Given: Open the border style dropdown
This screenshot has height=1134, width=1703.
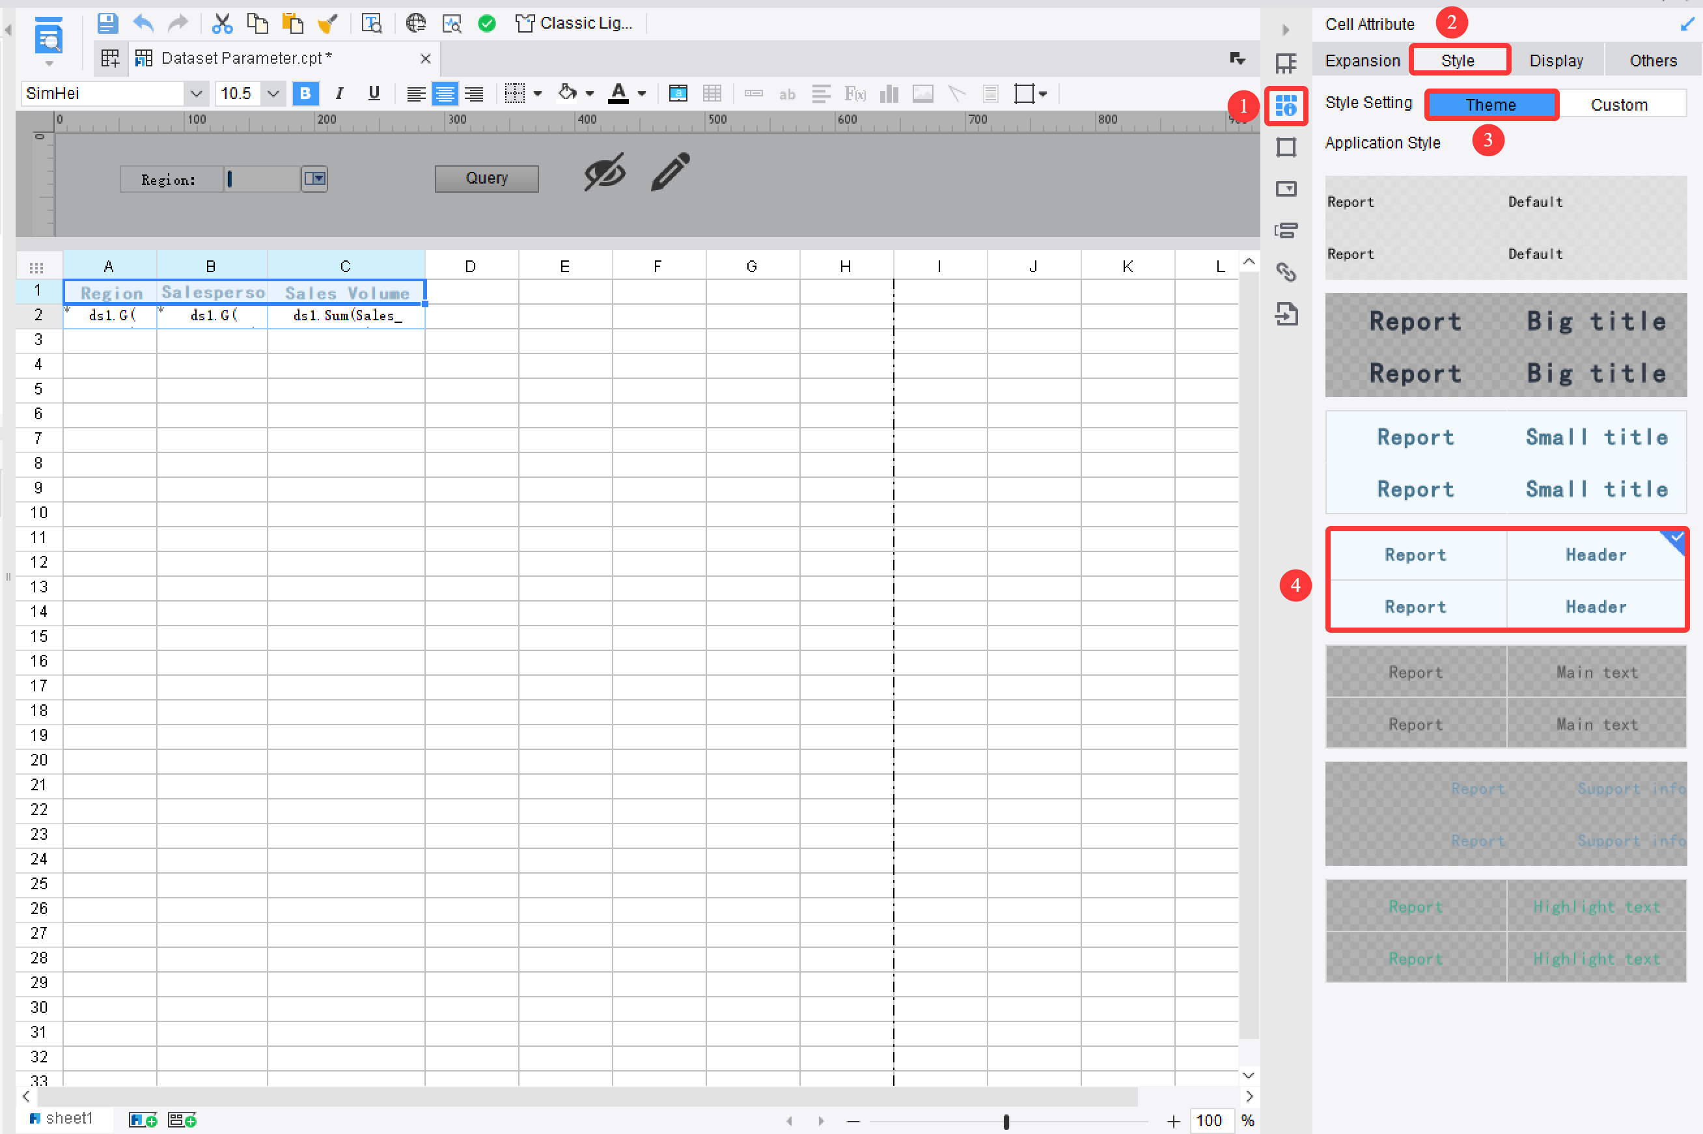Looking at the screenshot, I should (x=536, y=93).
